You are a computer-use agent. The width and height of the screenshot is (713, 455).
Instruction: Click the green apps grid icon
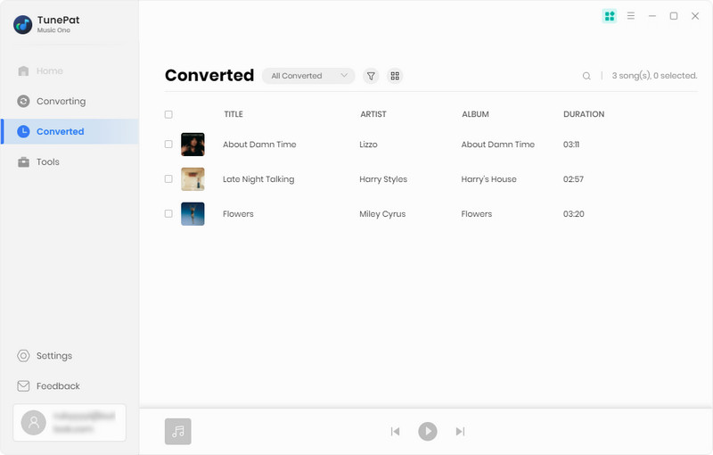point(610,16)
